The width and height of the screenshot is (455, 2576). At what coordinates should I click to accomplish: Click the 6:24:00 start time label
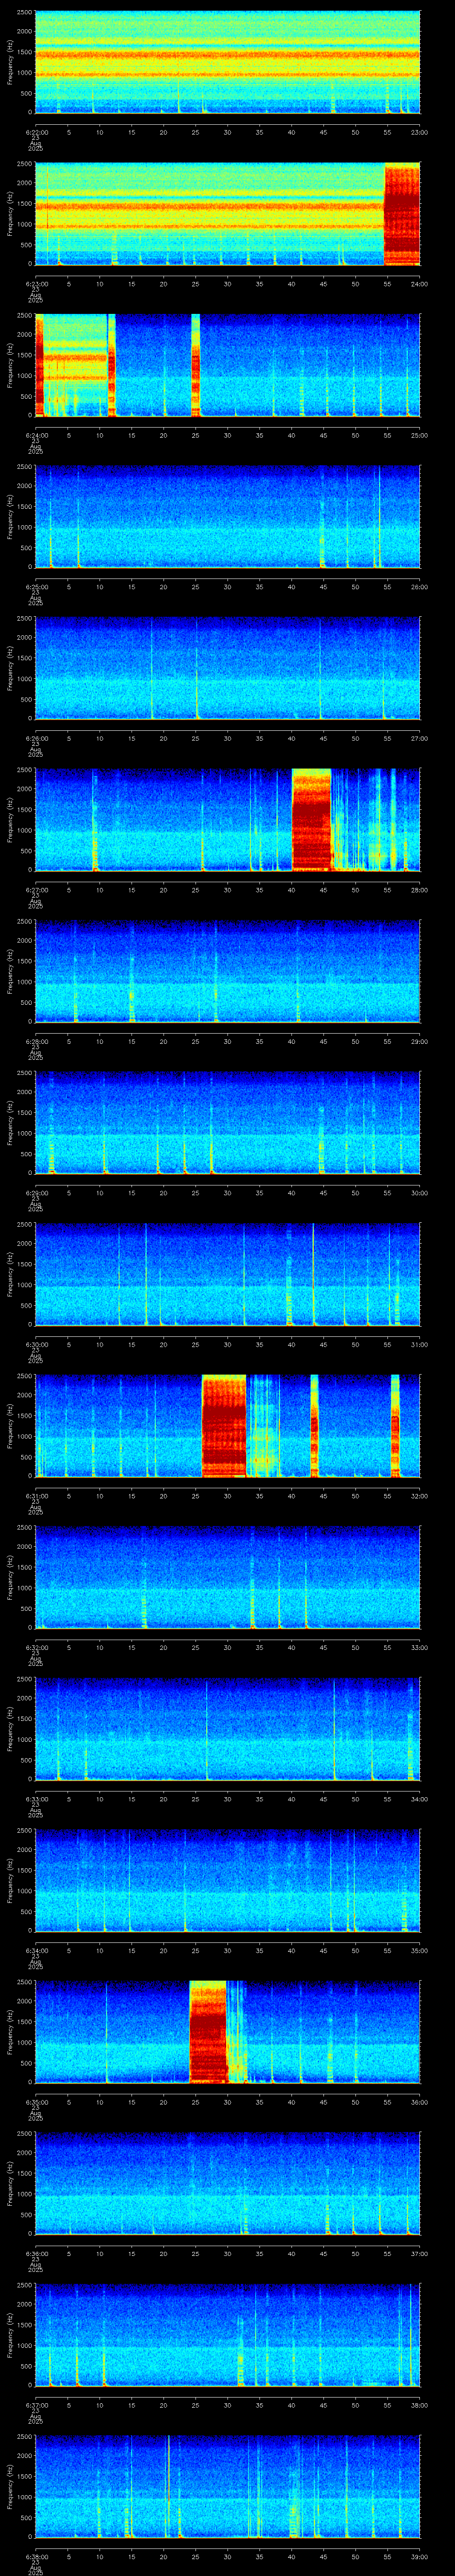(x=36, y=435)
